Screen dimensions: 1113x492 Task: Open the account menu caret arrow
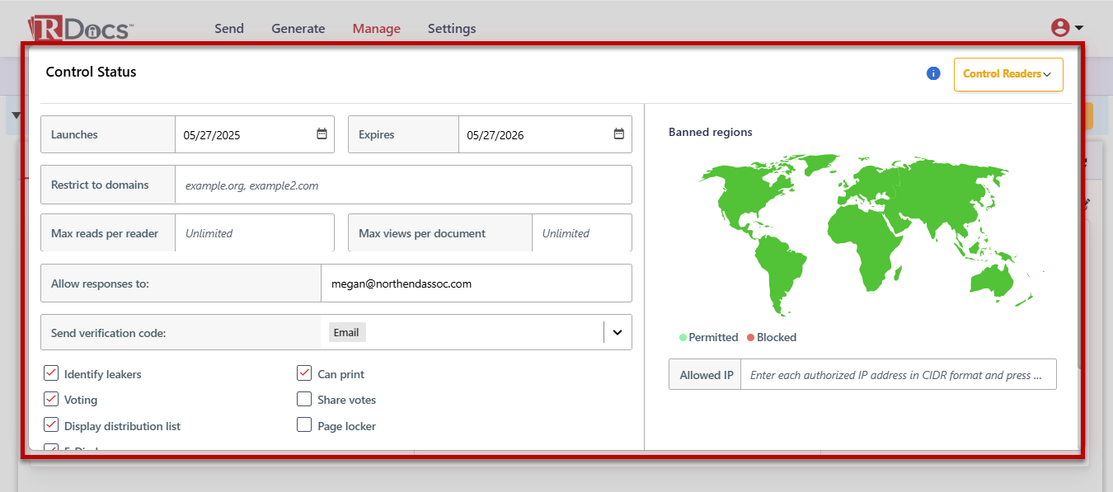click(1078, 28)
